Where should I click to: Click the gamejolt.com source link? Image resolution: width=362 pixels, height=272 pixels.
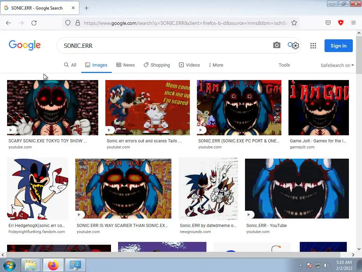click(302, 147)
